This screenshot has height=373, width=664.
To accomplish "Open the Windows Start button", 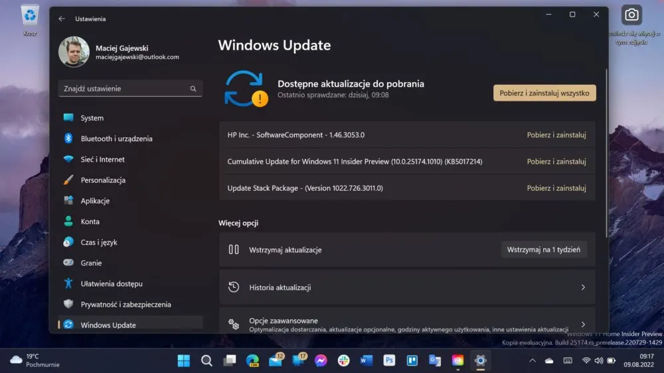I will pos(184,360).
